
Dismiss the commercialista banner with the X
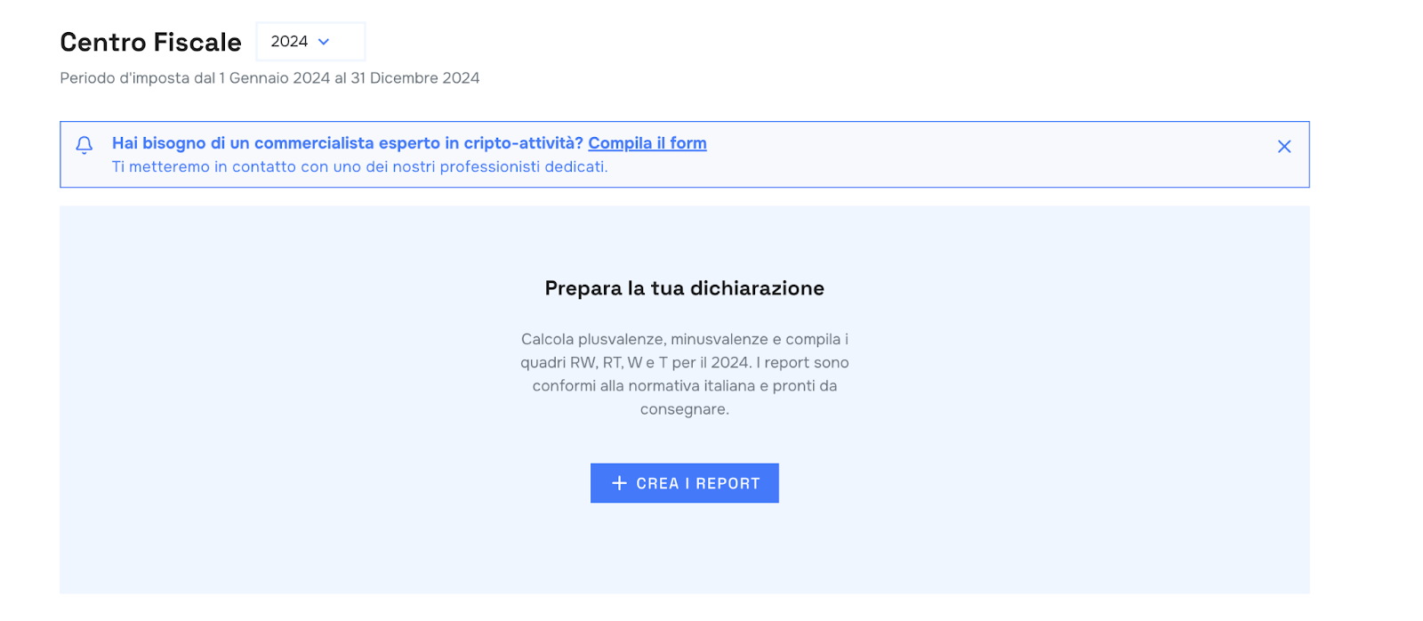[1284, 147]
